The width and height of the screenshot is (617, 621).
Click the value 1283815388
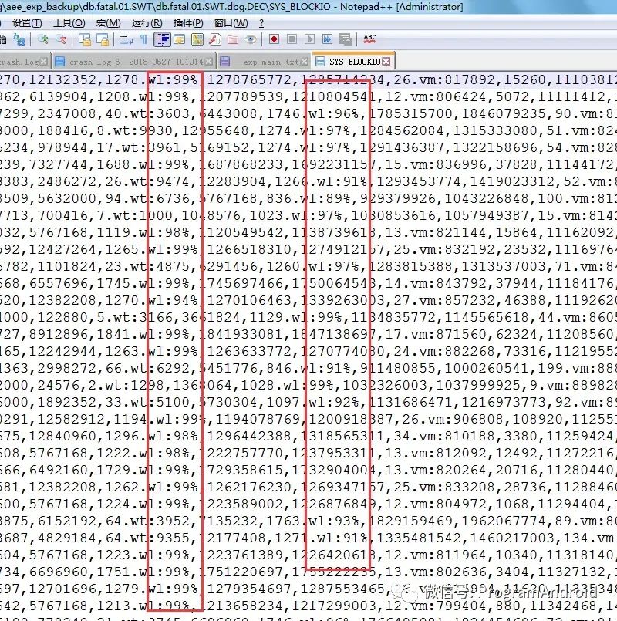410,267
